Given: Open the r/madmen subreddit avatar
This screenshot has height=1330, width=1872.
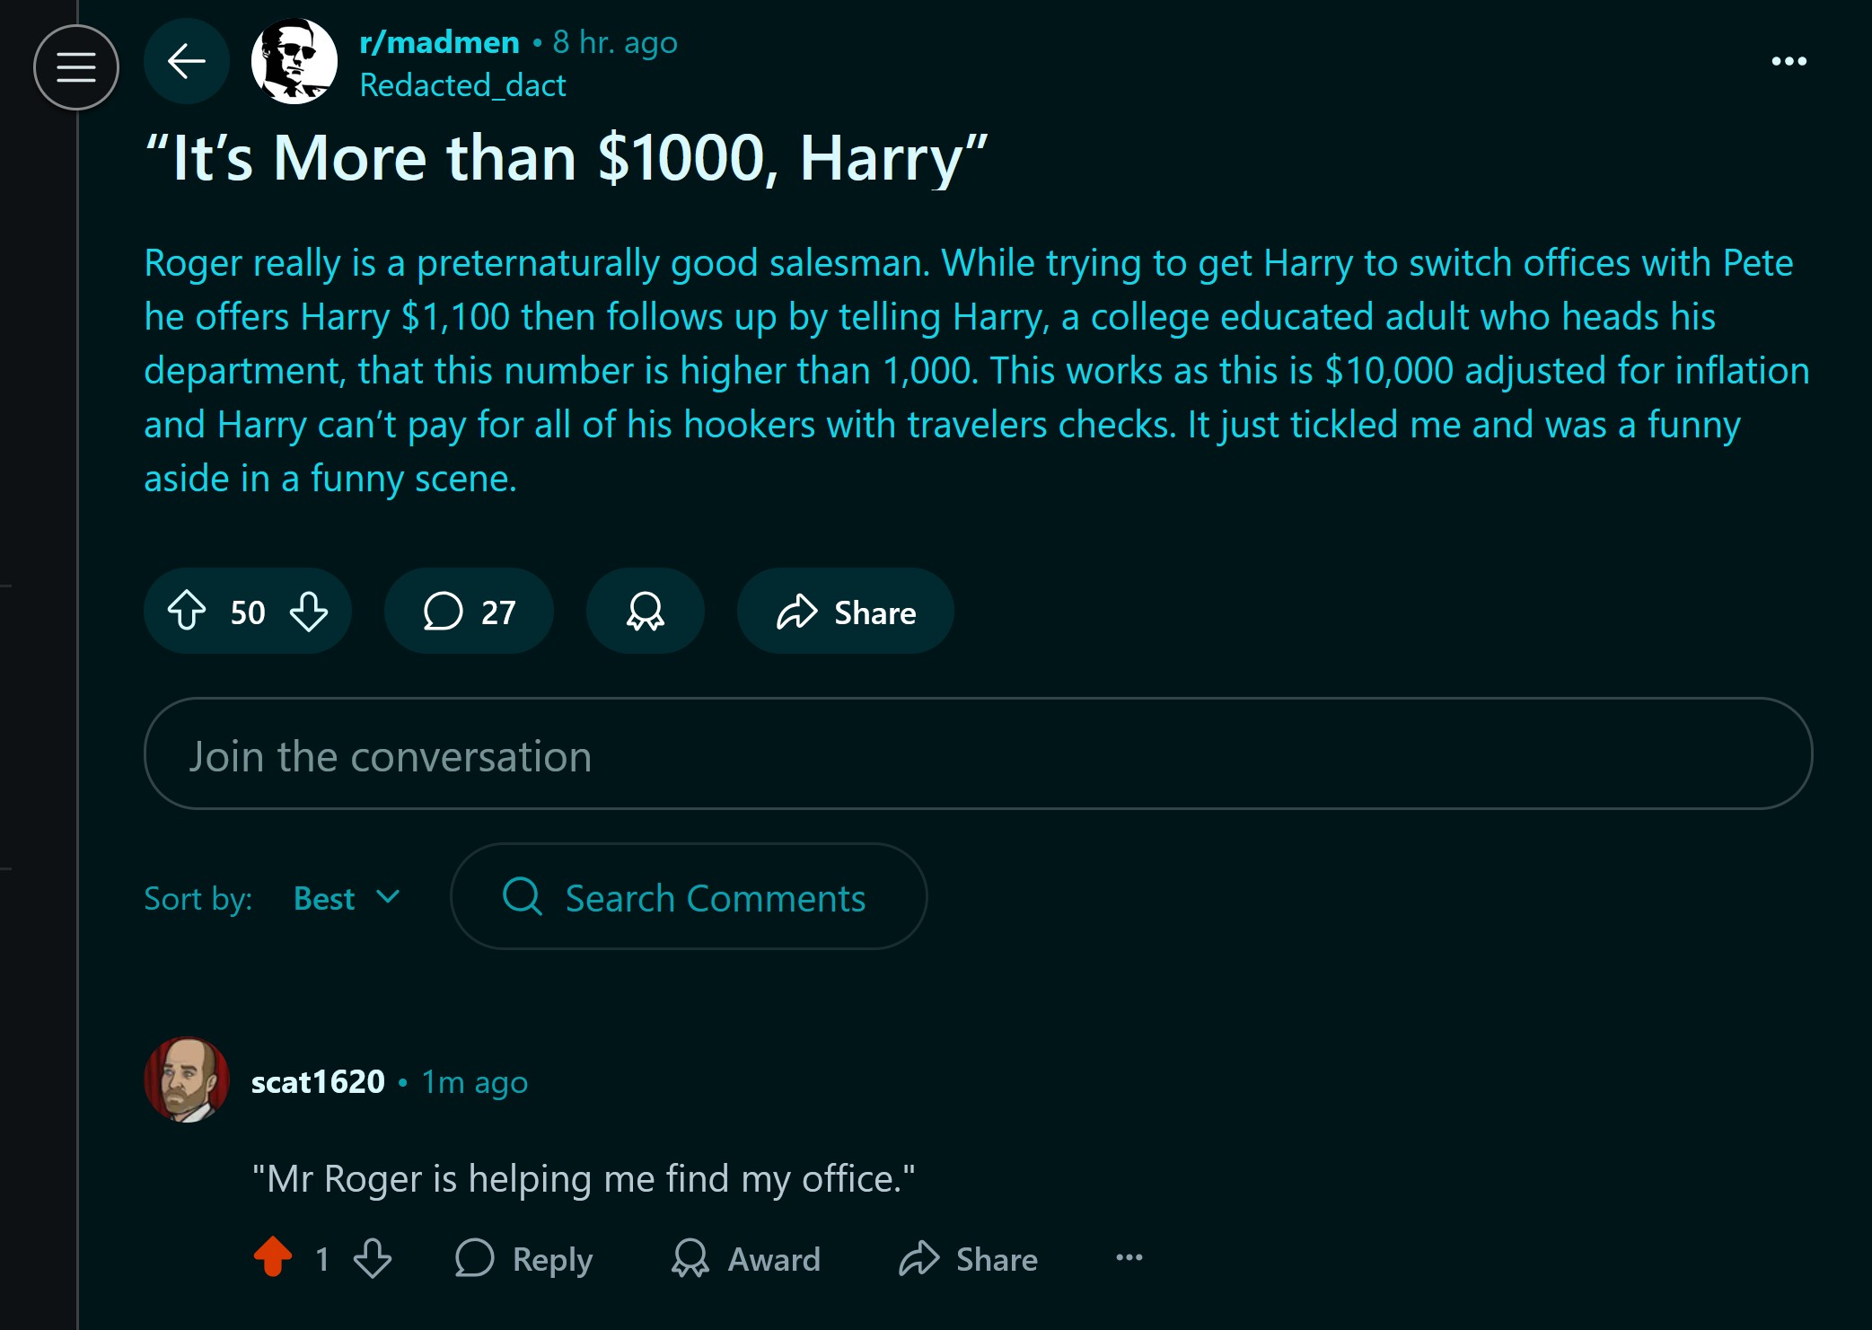Looking at the screenshot, I should (294, 61).
